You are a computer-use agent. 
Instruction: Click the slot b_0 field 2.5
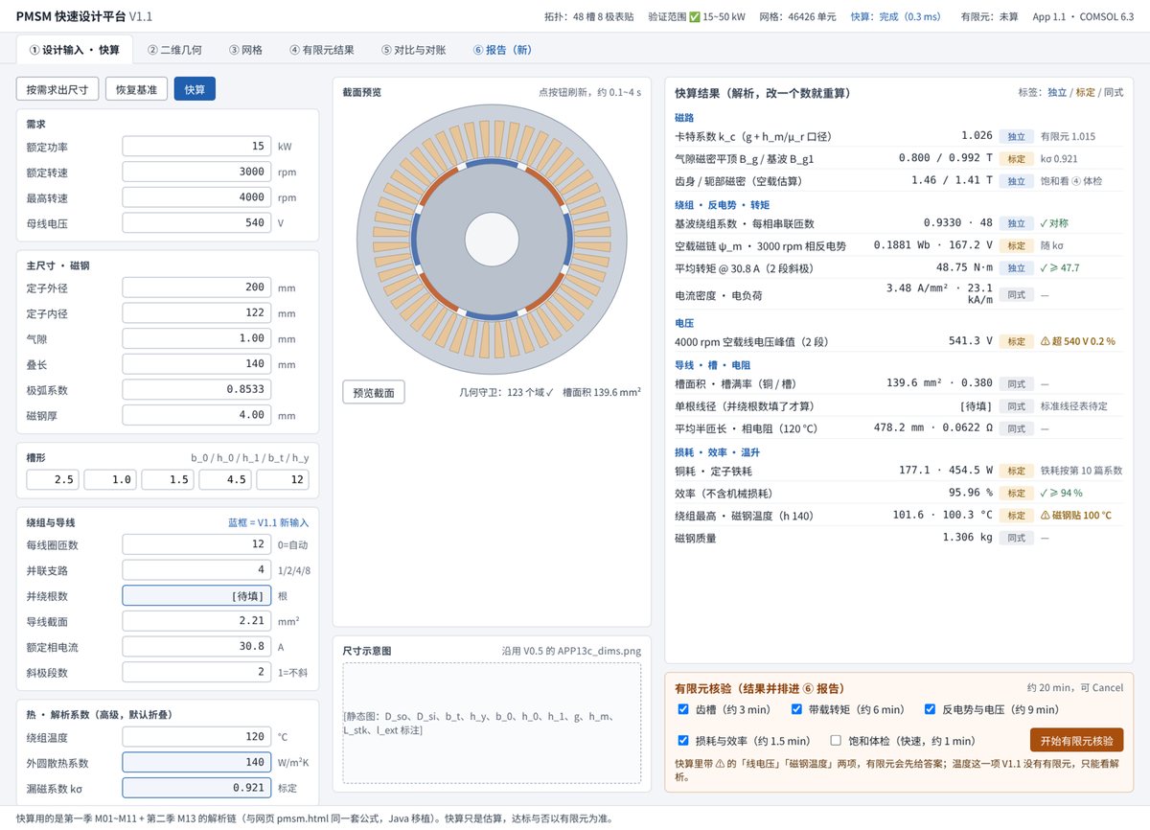click(x=53, y=479)
